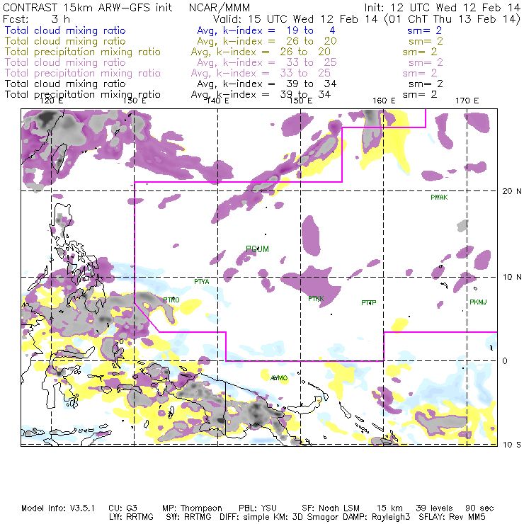Click the olive "Total precipitation mixing ratio" legend
524x524 pixels.
(x=83, y=52)
